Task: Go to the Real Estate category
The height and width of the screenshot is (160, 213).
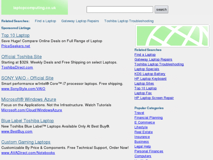Action: [144, 132]
